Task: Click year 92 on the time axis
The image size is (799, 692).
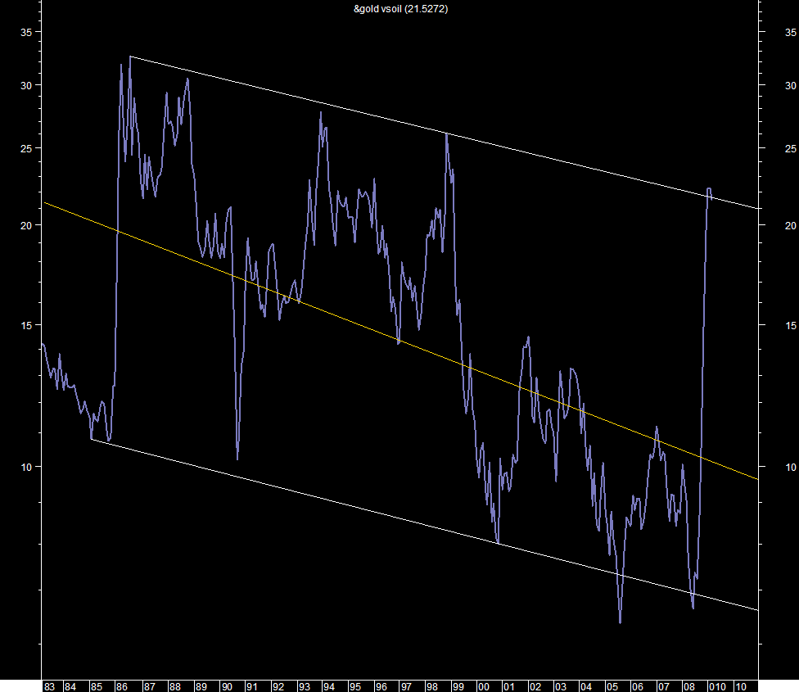Action: click(278, 686)
